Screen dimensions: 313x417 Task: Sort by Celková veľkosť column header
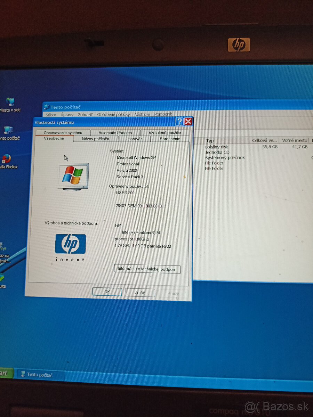point(265,140)
